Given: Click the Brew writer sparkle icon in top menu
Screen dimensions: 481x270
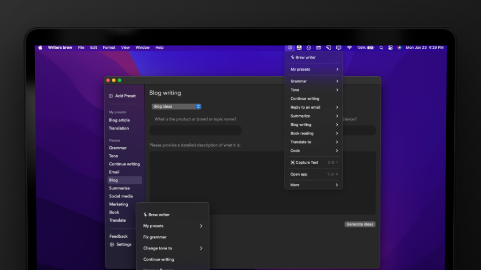Looking at the screenshot, I should pyautogui.click(x=293, y=57).
